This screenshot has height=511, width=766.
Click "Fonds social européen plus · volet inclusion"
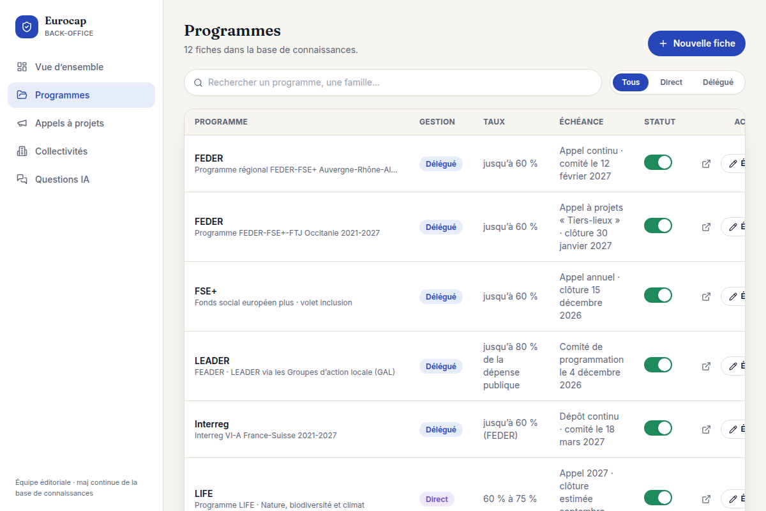click(273, 303)
